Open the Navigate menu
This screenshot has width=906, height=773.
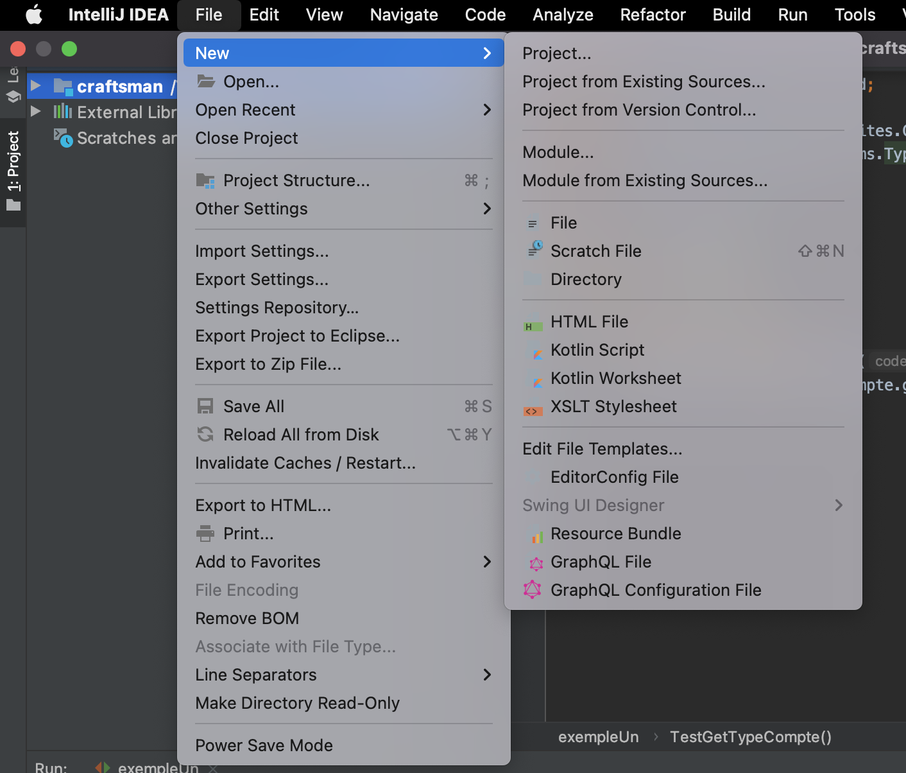404,15
